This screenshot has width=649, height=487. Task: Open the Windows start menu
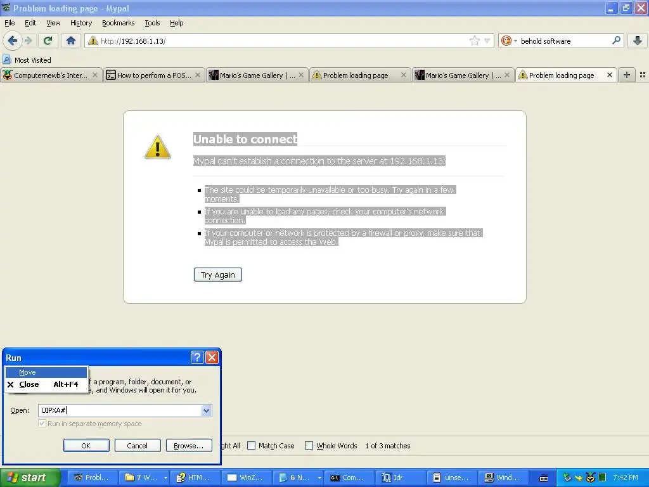click(30, 477)
